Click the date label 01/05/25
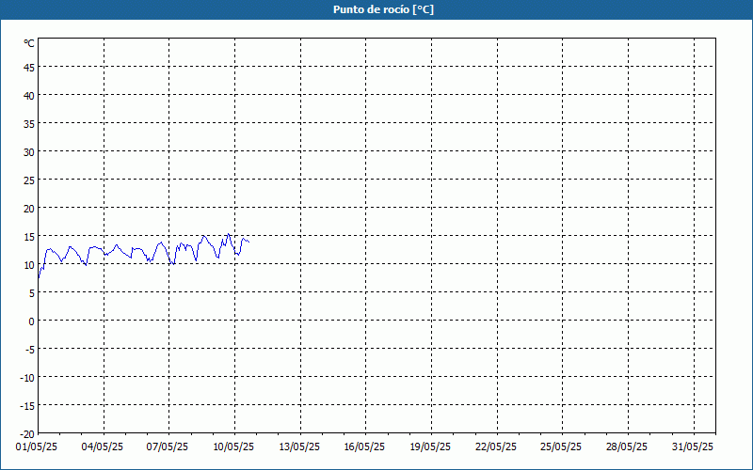This screenshot has height=470, width=753. coord(37,447)
